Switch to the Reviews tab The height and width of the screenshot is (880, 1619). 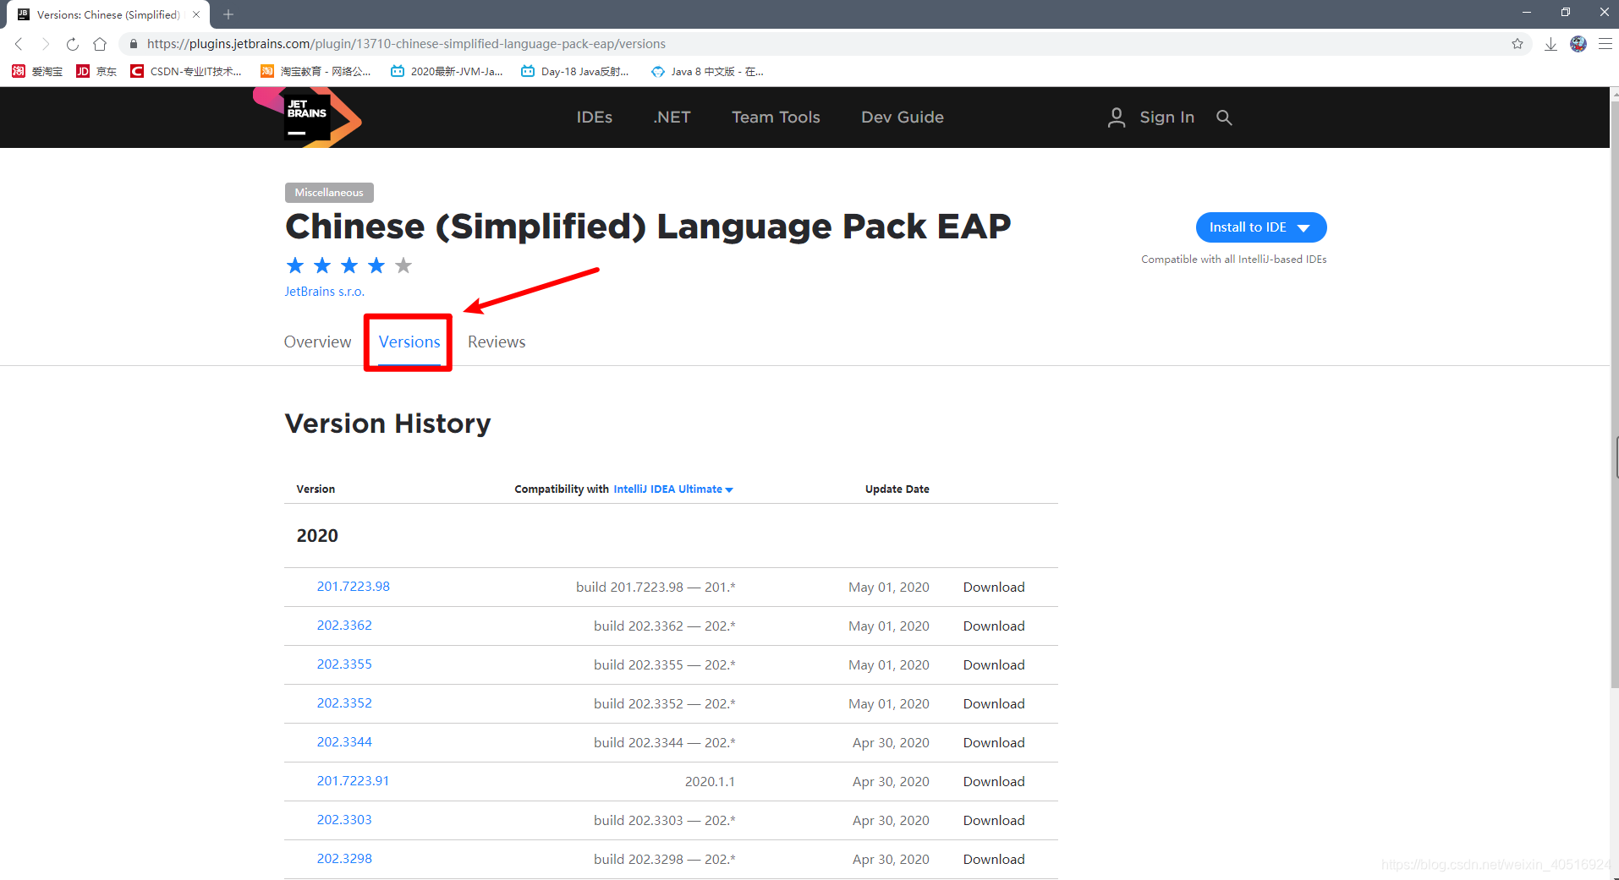click(497, 342)
